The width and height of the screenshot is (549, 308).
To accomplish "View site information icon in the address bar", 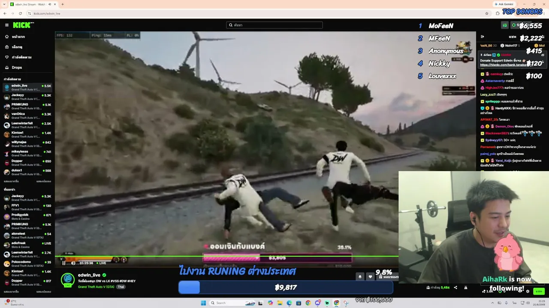I will coord(30,13).
